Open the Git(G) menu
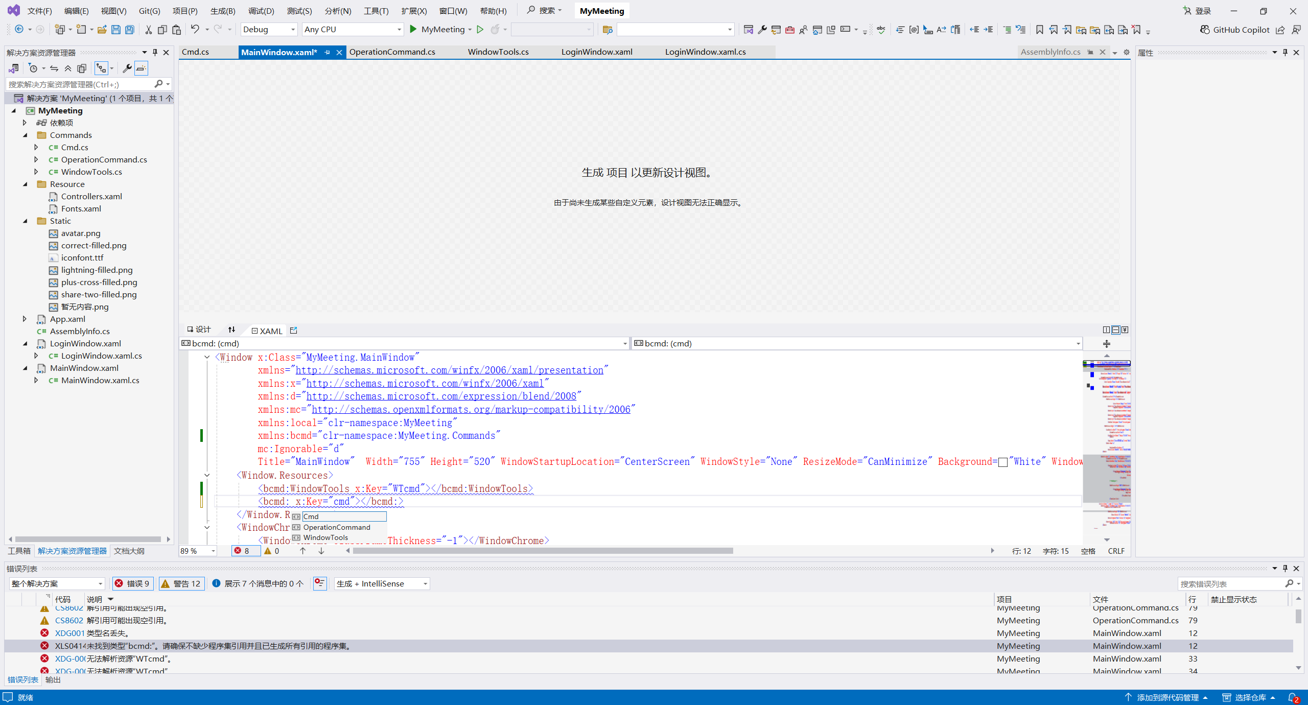Image resolution: width=1308 pixels, height=705 pixels. point(149,10)
